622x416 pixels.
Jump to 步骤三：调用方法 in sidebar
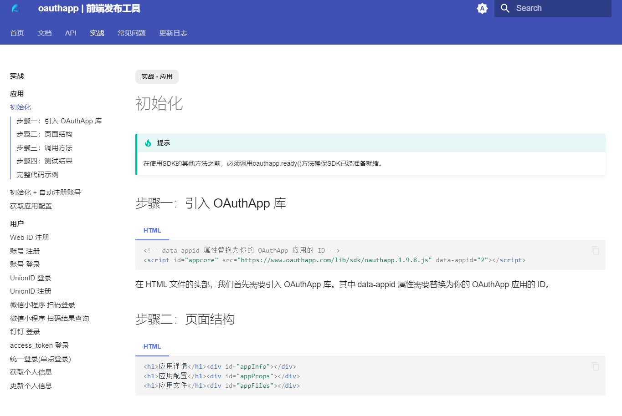pos(44,148)
